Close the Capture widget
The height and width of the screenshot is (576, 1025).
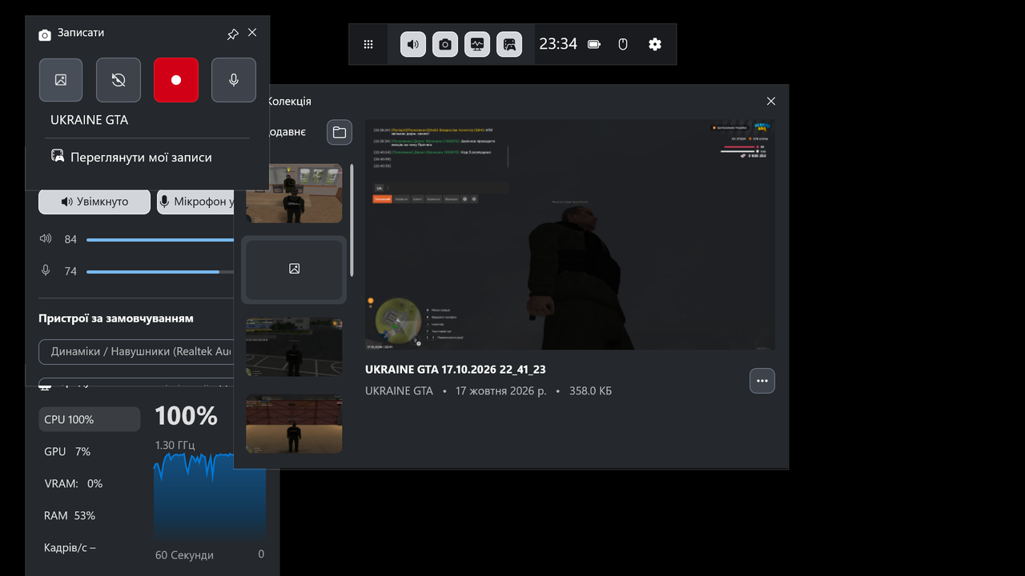(252, 33)
